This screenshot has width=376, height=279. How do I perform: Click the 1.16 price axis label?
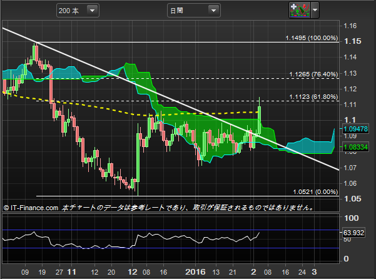[x=350, y=26]
